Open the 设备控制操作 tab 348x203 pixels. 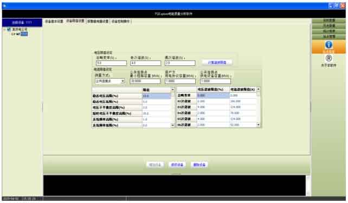(x=120, y=21)
